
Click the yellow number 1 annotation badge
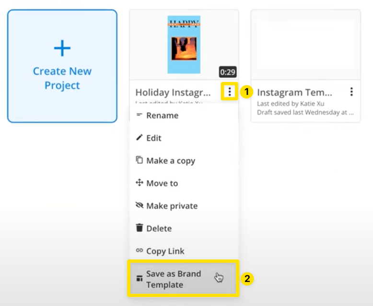click(x=246, y=92)
